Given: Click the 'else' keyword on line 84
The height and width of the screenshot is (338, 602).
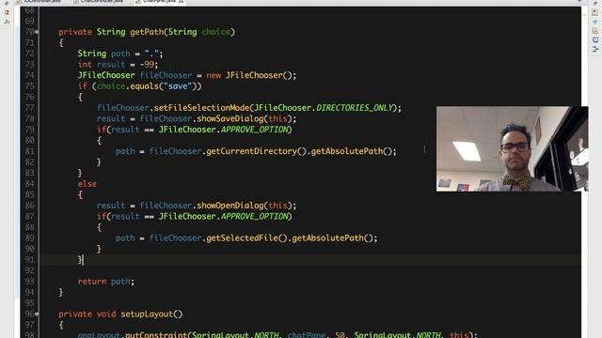Looking at the screenshot, I should click(87, 184).
